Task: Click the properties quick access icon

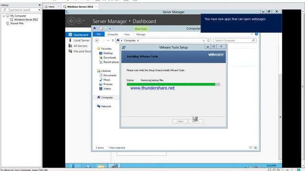Action: 101,28
